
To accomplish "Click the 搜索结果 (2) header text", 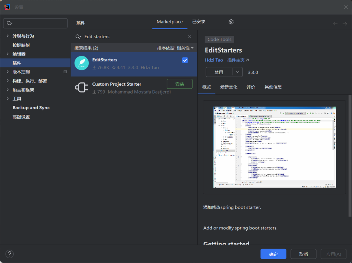I will point(86,48).
